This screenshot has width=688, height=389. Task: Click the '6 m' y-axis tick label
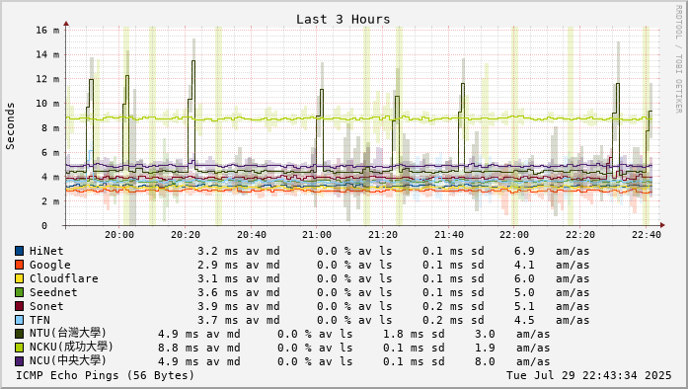50,153
